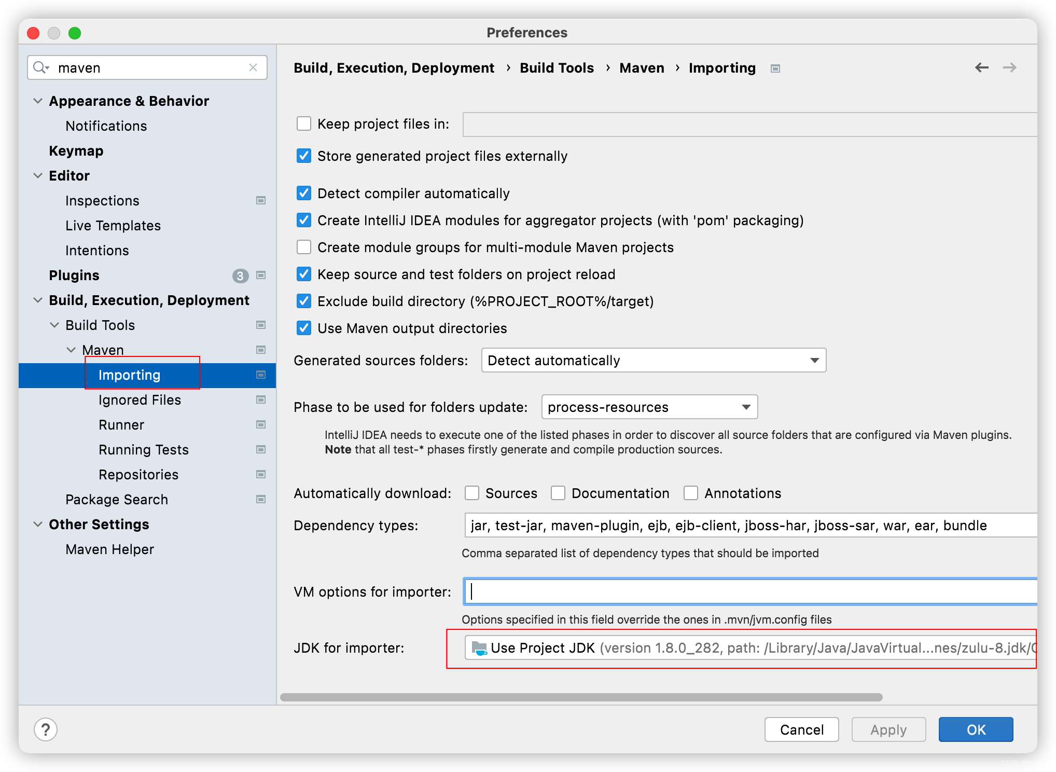
Task: Open Ignored Files under Maven
Action: click(140, 399)
